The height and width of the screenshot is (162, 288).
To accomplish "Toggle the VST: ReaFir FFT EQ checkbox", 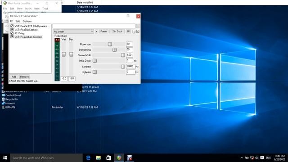I will tap(12, 26).
